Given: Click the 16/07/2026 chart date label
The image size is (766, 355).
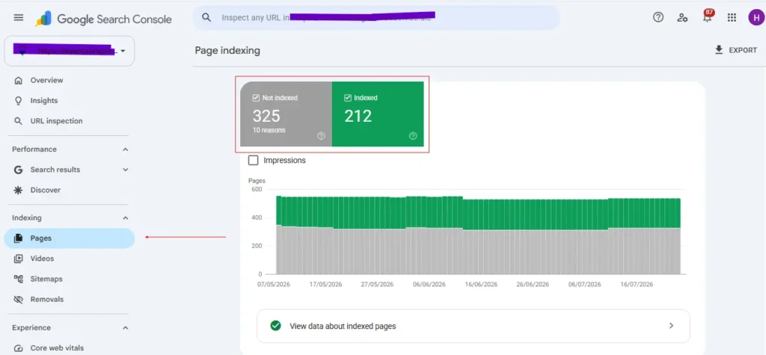Looking at the screenshot, I should [637, 285].
